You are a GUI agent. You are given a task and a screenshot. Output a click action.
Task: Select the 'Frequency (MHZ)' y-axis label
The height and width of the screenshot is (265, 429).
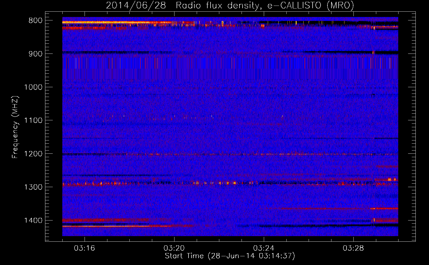15,127
